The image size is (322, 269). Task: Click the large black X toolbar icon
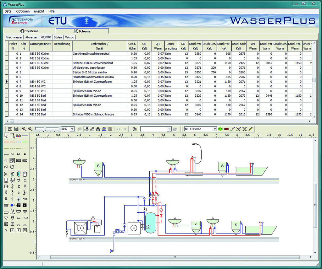(x=244, y=129)
